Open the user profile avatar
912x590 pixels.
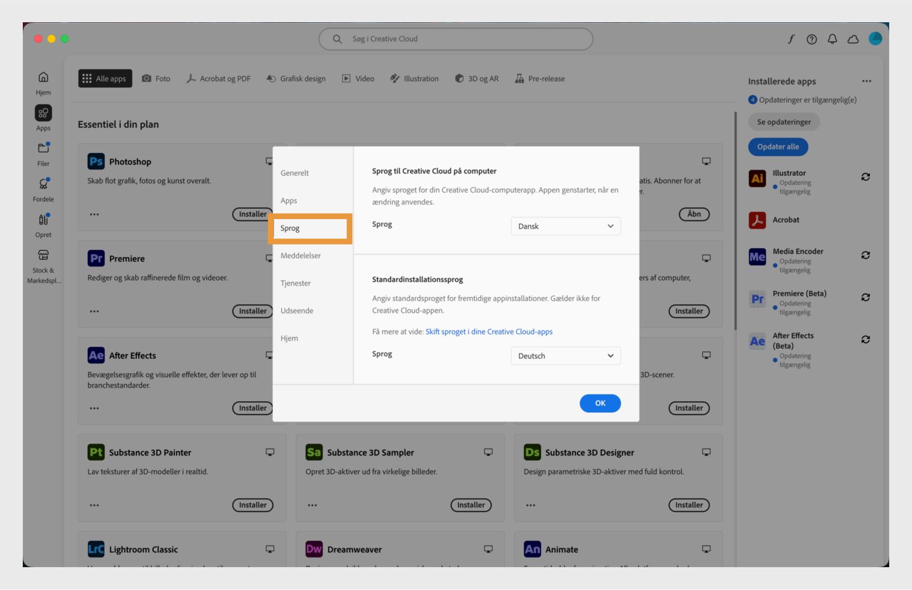[875, 39]
